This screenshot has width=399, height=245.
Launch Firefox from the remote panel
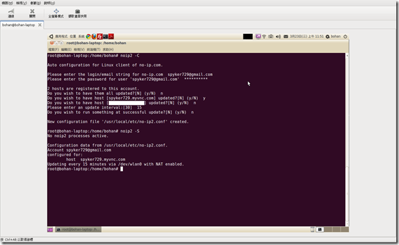[x=94, y=37]
